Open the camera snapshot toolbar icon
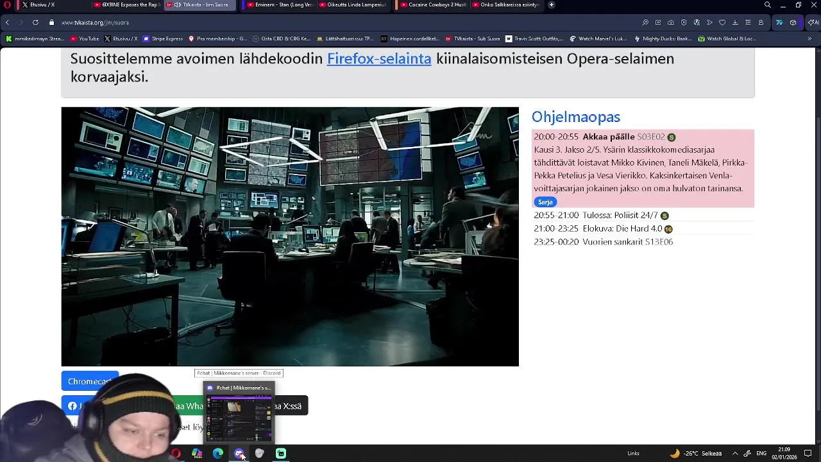This screenshot has width=821, height=462. coord(671,22)
